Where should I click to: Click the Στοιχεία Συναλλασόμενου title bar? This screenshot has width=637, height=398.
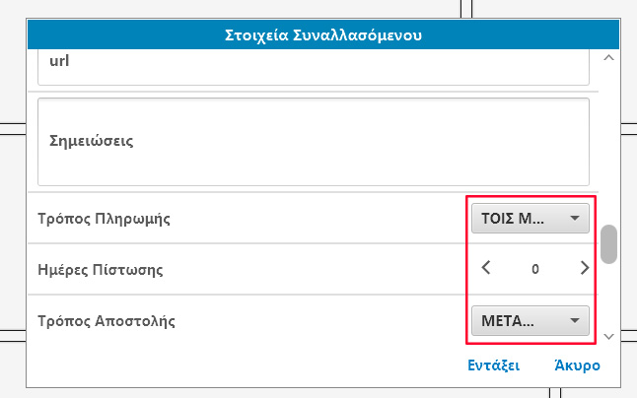(x=323, y=35)
